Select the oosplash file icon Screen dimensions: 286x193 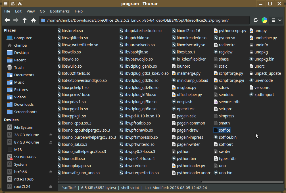coord(174,102)
